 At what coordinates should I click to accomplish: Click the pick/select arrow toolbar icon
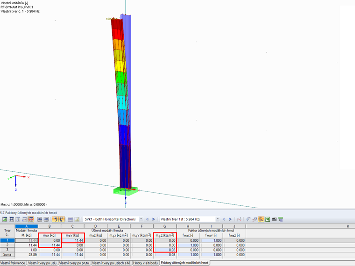tap(248, 219)
